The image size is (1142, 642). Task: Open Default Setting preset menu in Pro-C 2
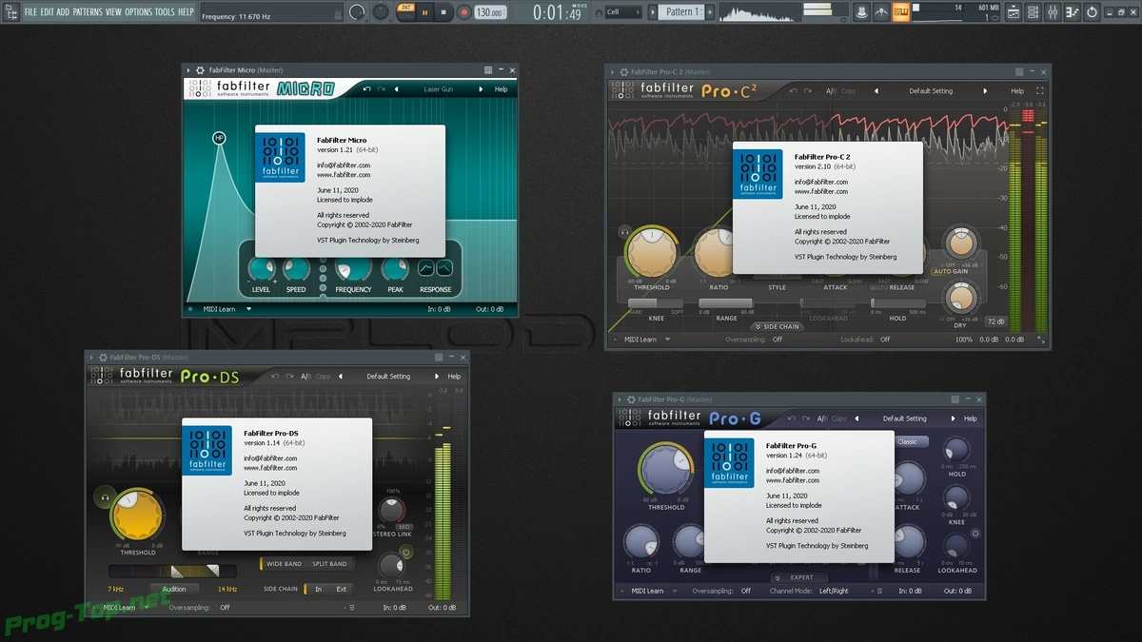[x=931, y=91]
